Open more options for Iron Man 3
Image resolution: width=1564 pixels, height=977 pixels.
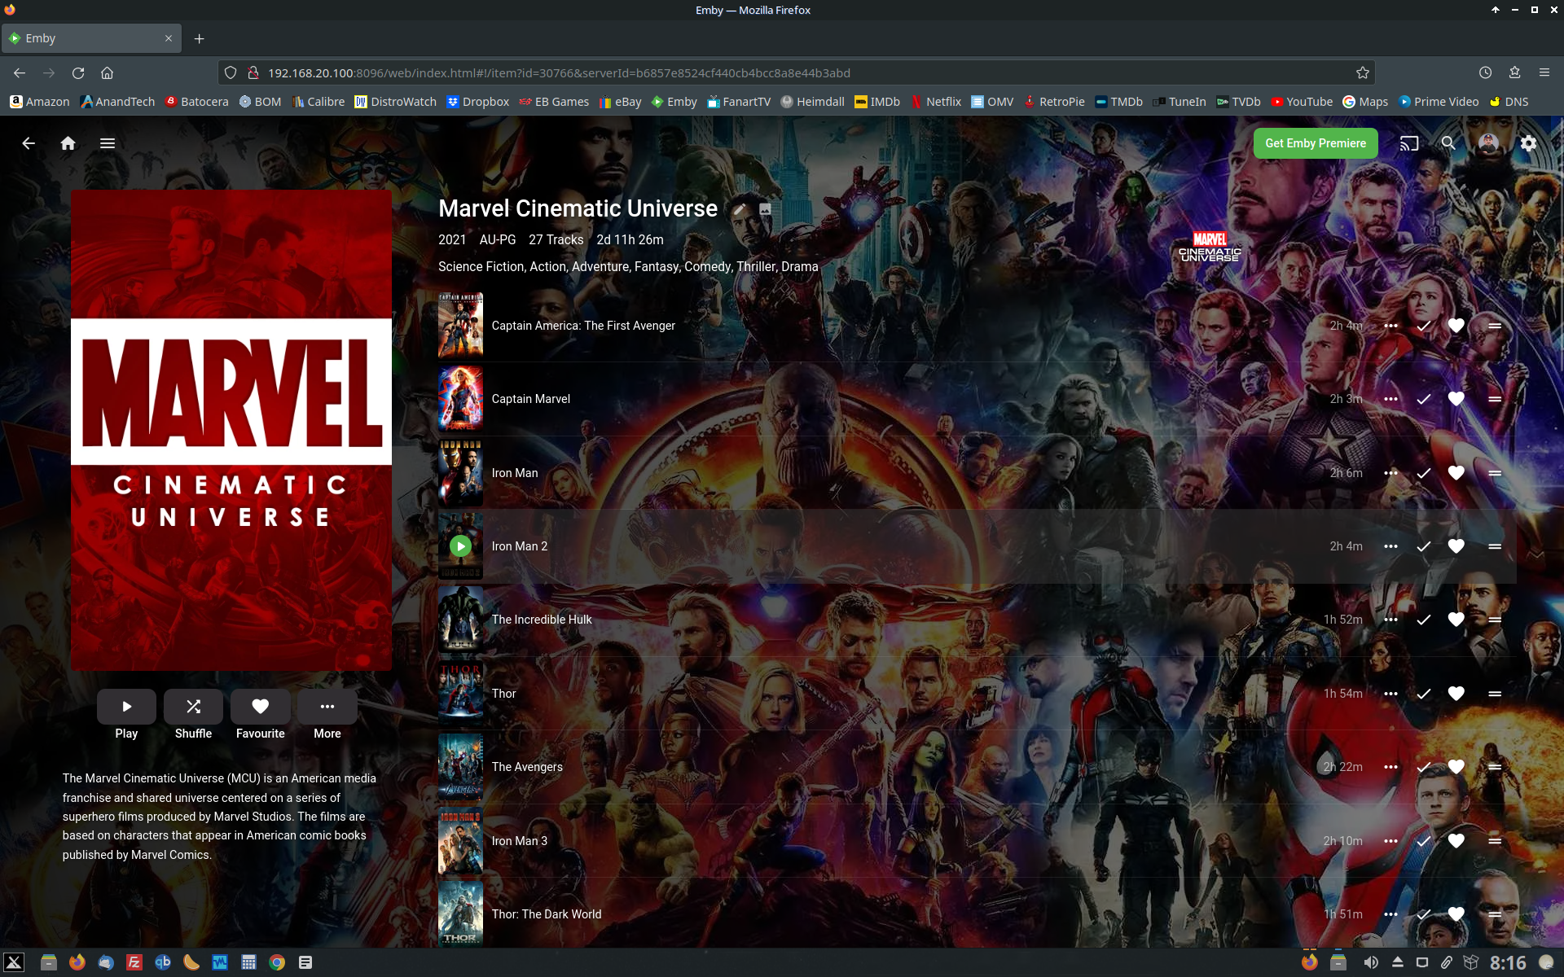click(1390, 841)
